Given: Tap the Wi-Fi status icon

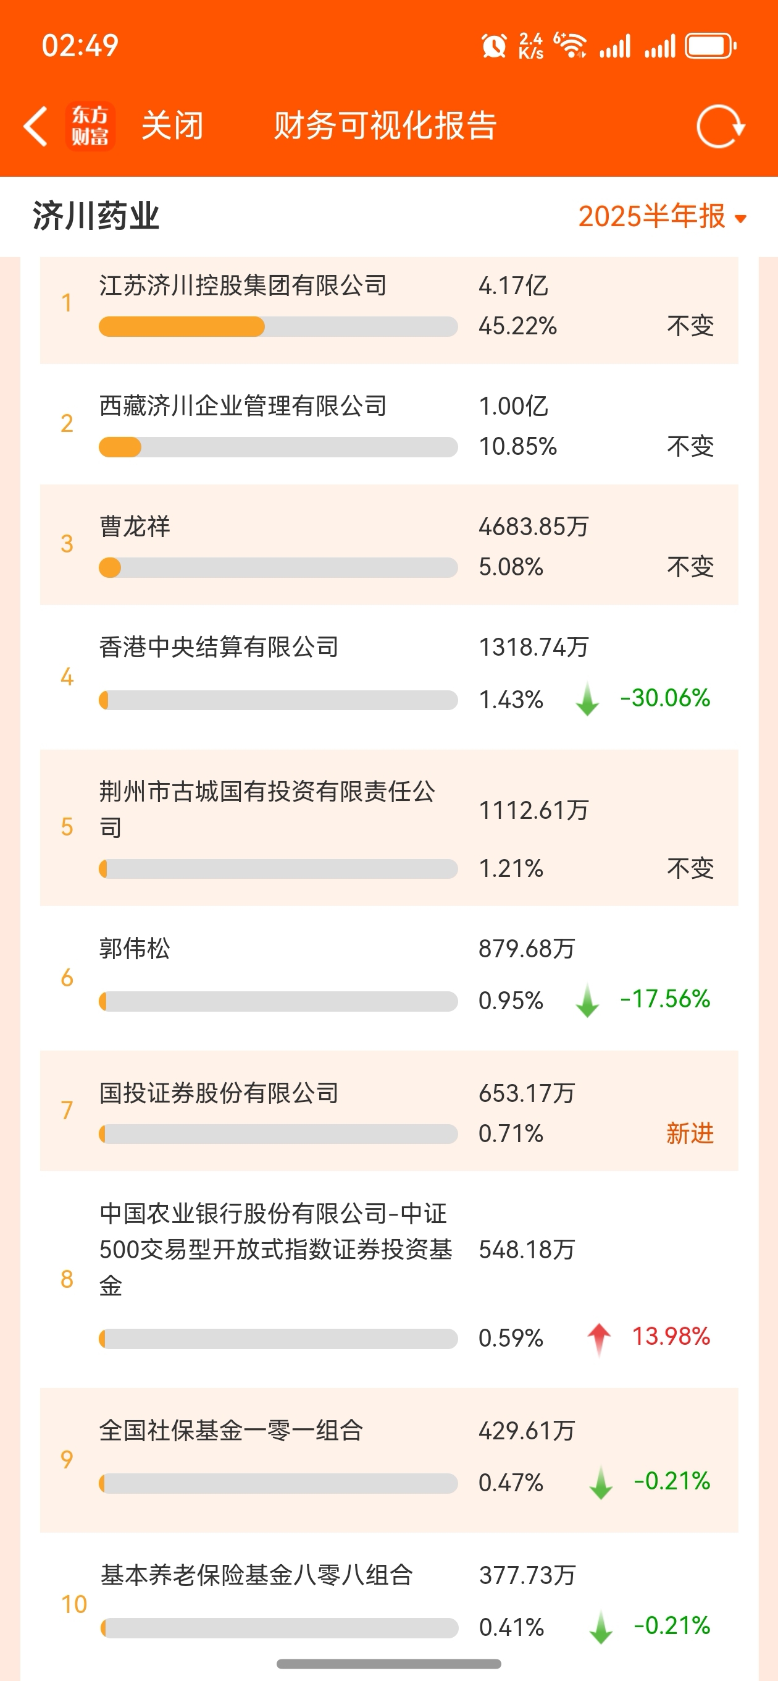Looking at the screenshot, I should coord(571,46).
